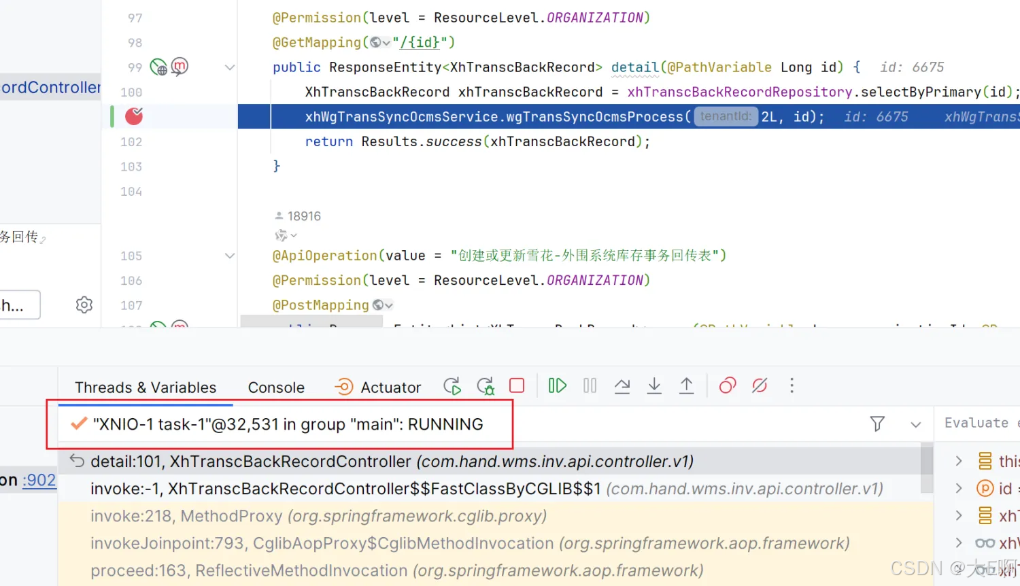
Task: Open the AI inlay hint dropdown below 18916
Action: coord(286,235)
